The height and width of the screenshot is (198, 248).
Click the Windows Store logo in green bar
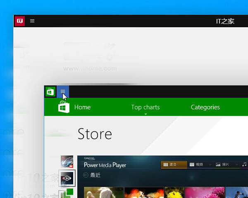tap(64, 108)
